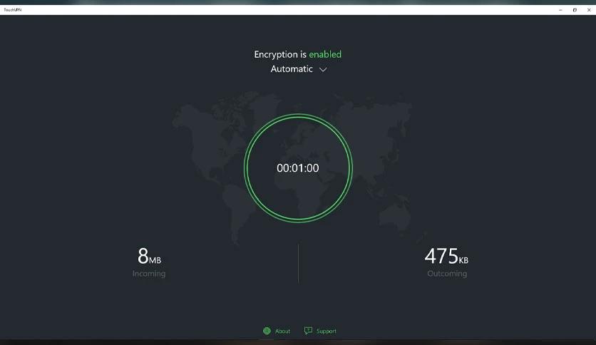Click the Incoming label
This screenshot has height=345, width=596.
click(149, 274)
